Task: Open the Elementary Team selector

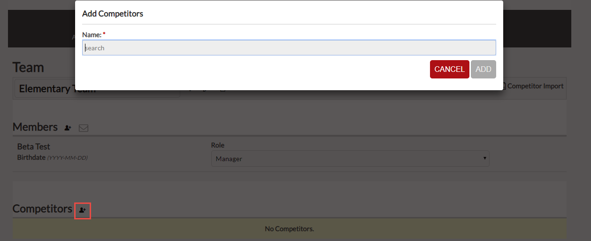Action: pos(97,88)
